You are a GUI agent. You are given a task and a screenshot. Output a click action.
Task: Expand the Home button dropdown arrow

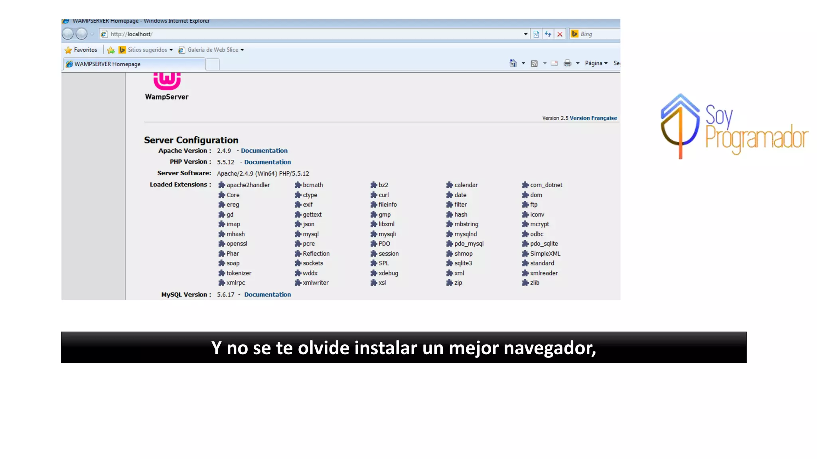[x=523, y=63]
